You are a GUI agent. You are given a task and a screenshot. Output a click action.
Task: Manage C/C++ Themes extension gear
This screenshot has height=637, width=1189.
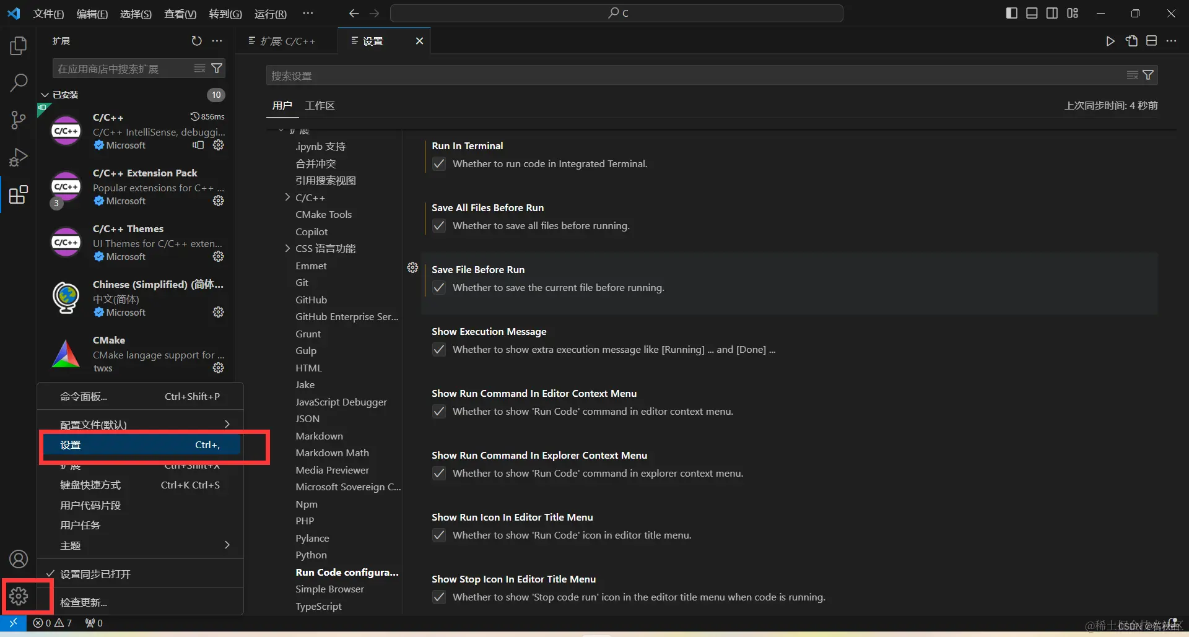click(x=218, y=256)
